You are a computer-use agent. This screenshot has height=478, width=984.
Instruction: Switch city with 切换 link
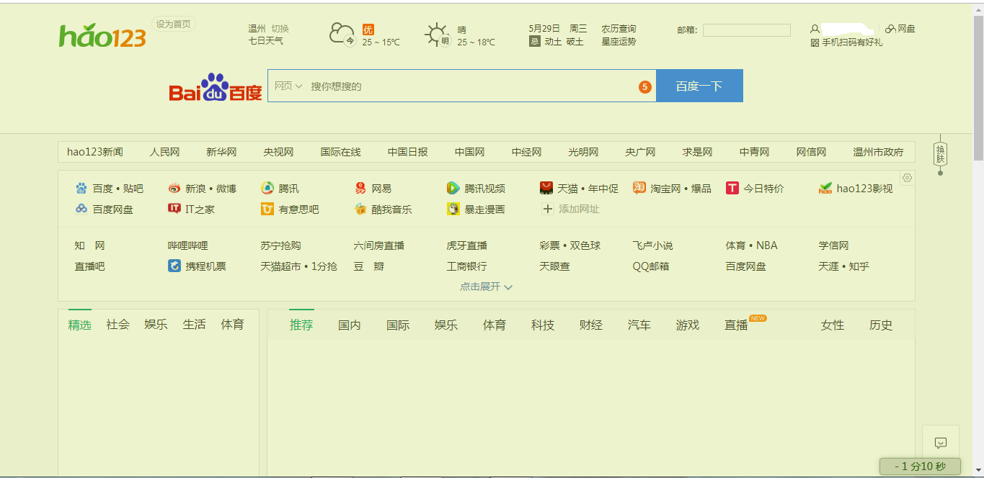tap(280, 29)
